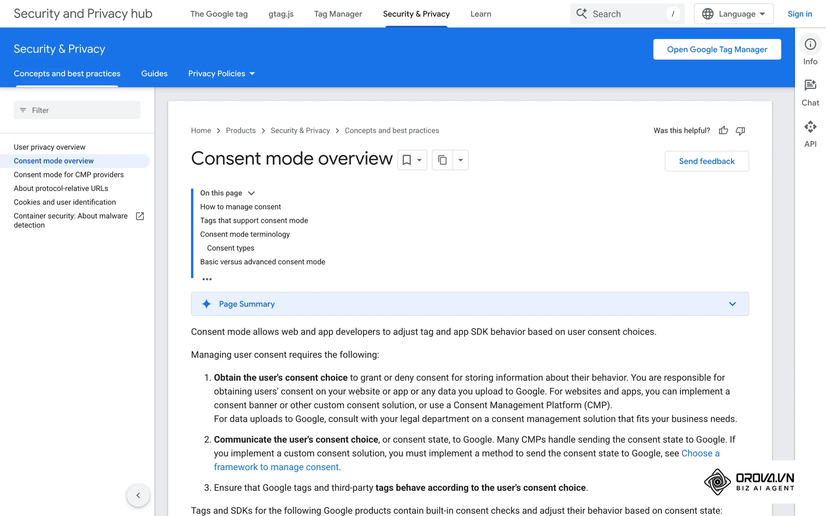
Task: Open User privacy overview in sidebar
Action: pos(50,147)
